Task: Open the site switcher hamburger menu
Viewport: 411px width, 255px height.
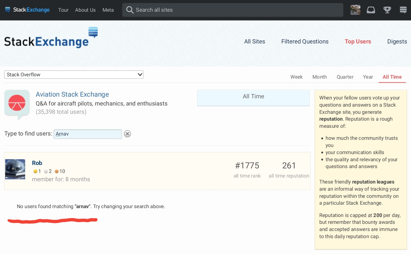Action: [403, 10]
